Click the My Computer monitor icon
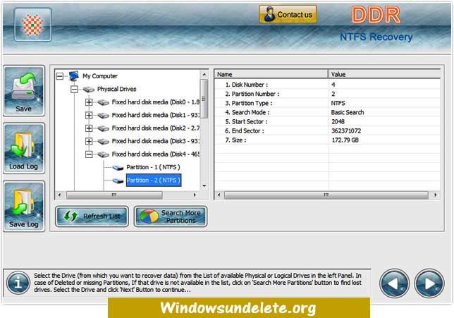Image resolution: width=454 pixels, height=318 pixels. point(74,76)
